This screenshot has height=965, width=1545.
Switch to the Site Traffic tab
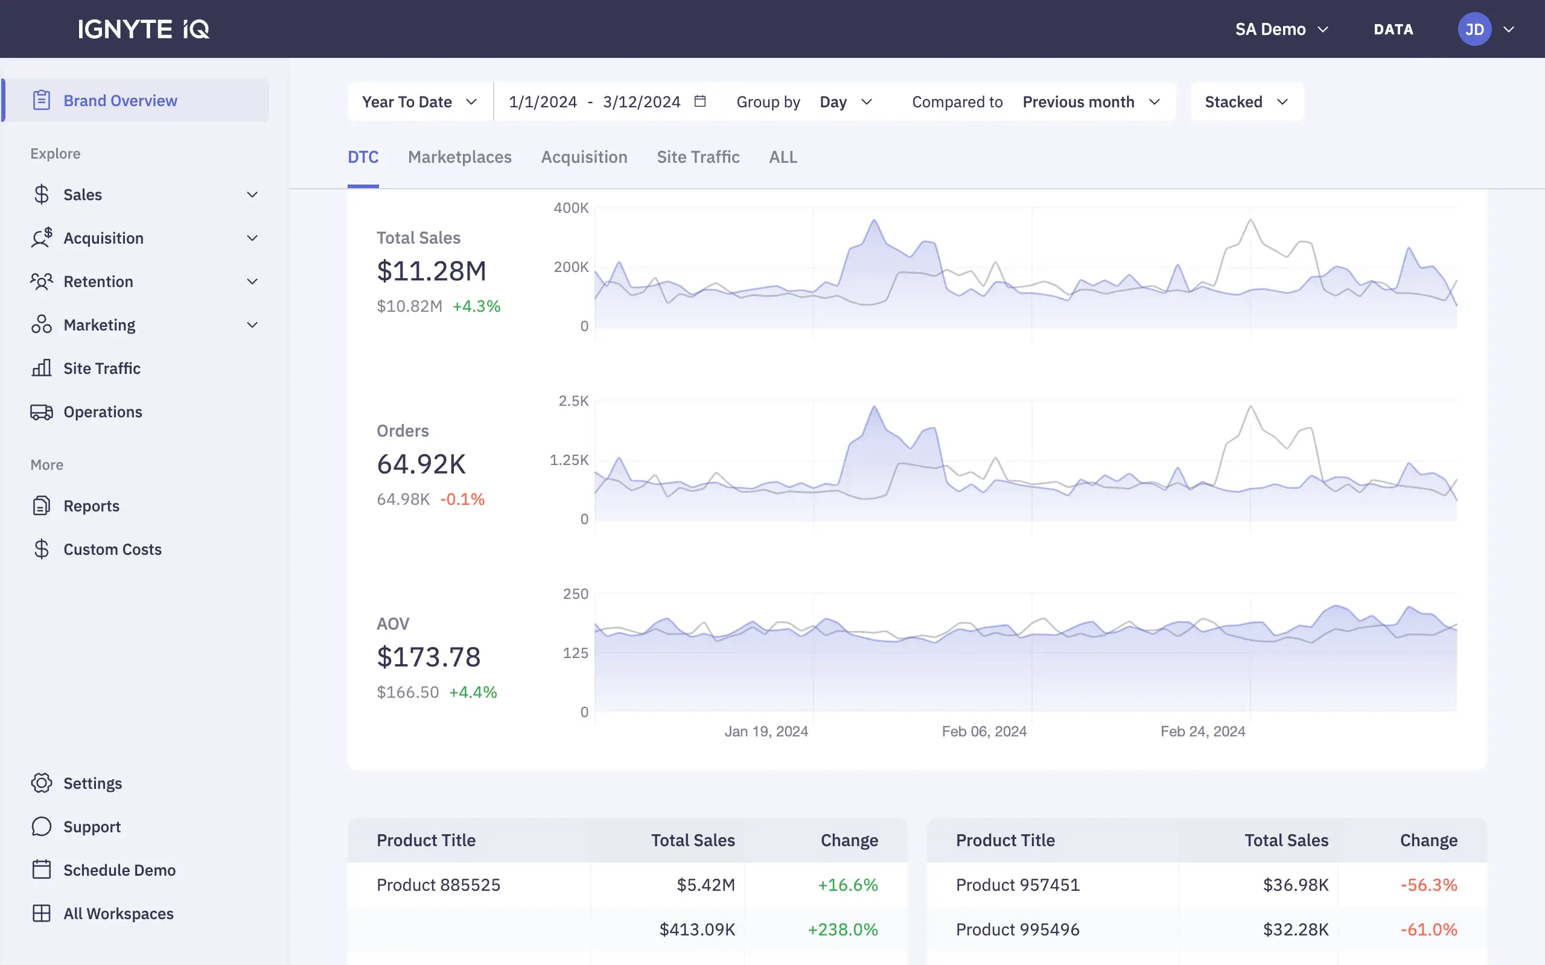(x=698, y=157)
